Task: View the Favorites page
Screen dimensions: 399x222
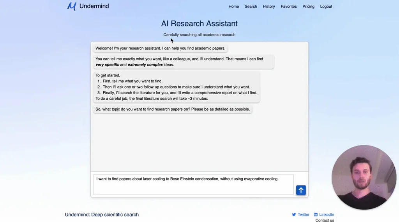Action: click(x=289, y=7)
